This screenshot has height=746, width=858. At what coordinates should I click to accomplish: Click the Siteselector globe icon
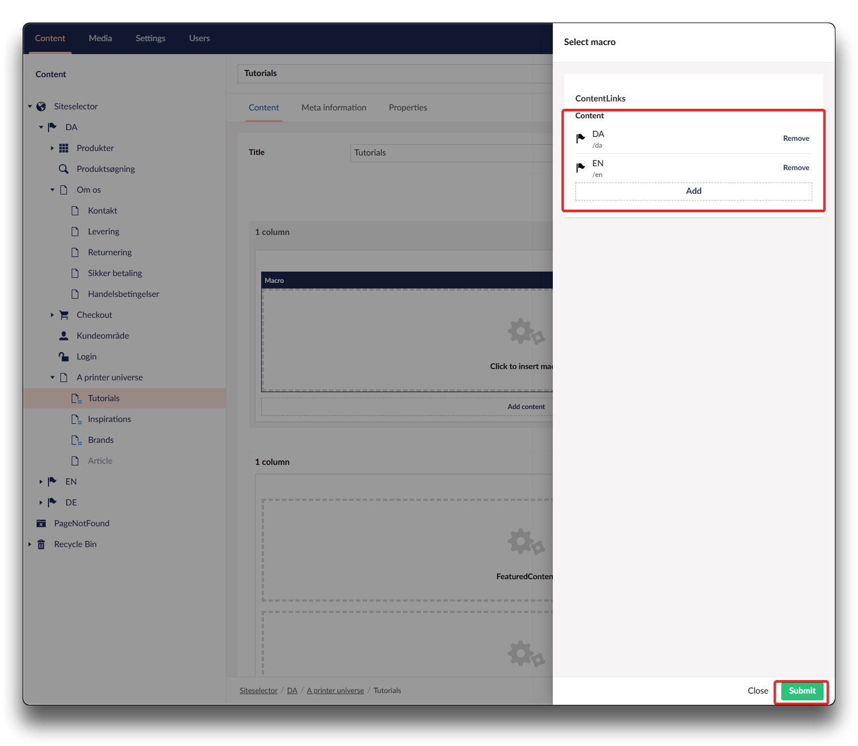(41, 106)
